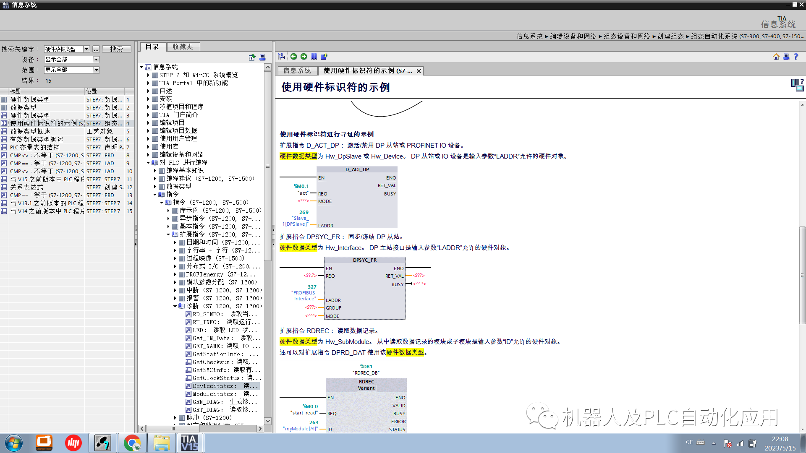The width and height of the screenshot is (806, 453).
Task: Click 创建组态 in the breadcrumb
Action: pyautogui.click(x=670, y=36)
